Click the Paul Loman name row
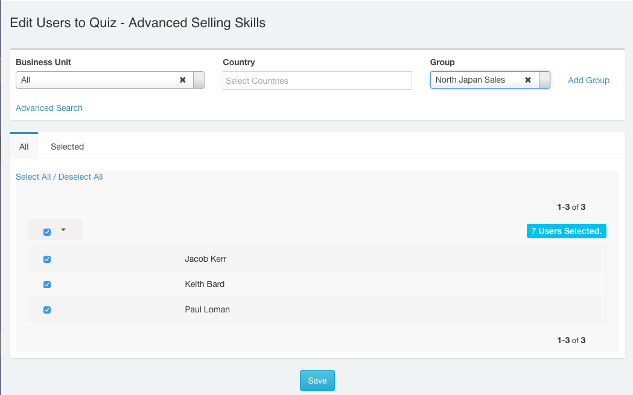The height and width of the screenshot is (395, 633). pyautogui.click(x=207, y=309)
